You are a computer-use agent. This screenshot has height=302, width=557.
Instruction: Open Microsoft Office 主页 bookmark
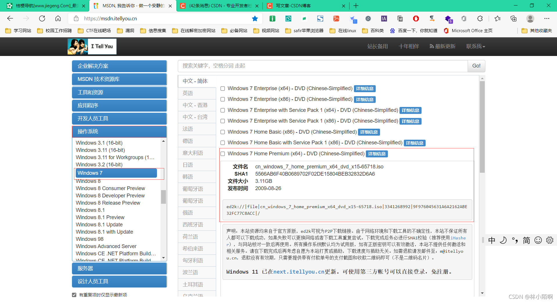pyautogui.click(x=468, y=31)
